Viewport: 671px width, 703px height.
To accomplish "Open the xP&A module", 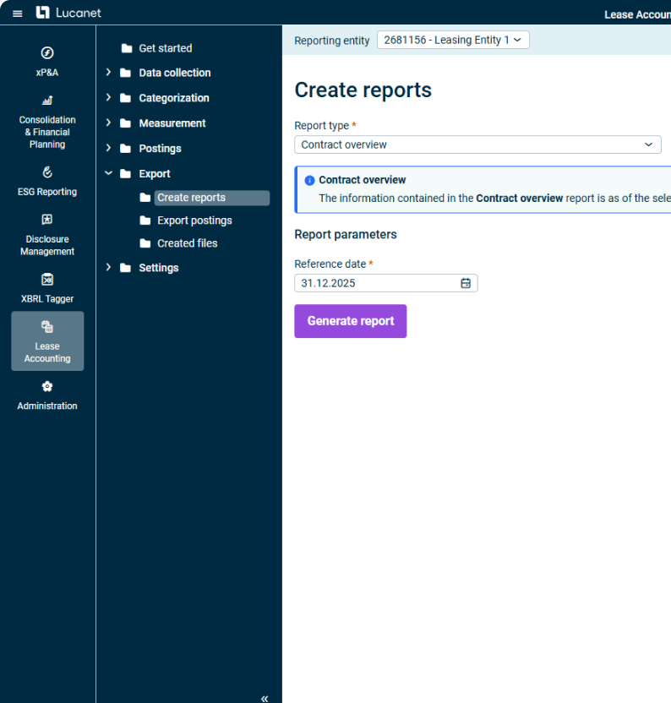I will click(47, 62).
